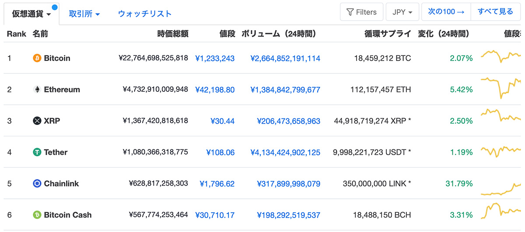Open Bitcoin's 7-day price sparkline chart
The width and height of the screenshot is (525, 232).
(x=501, y=56)
